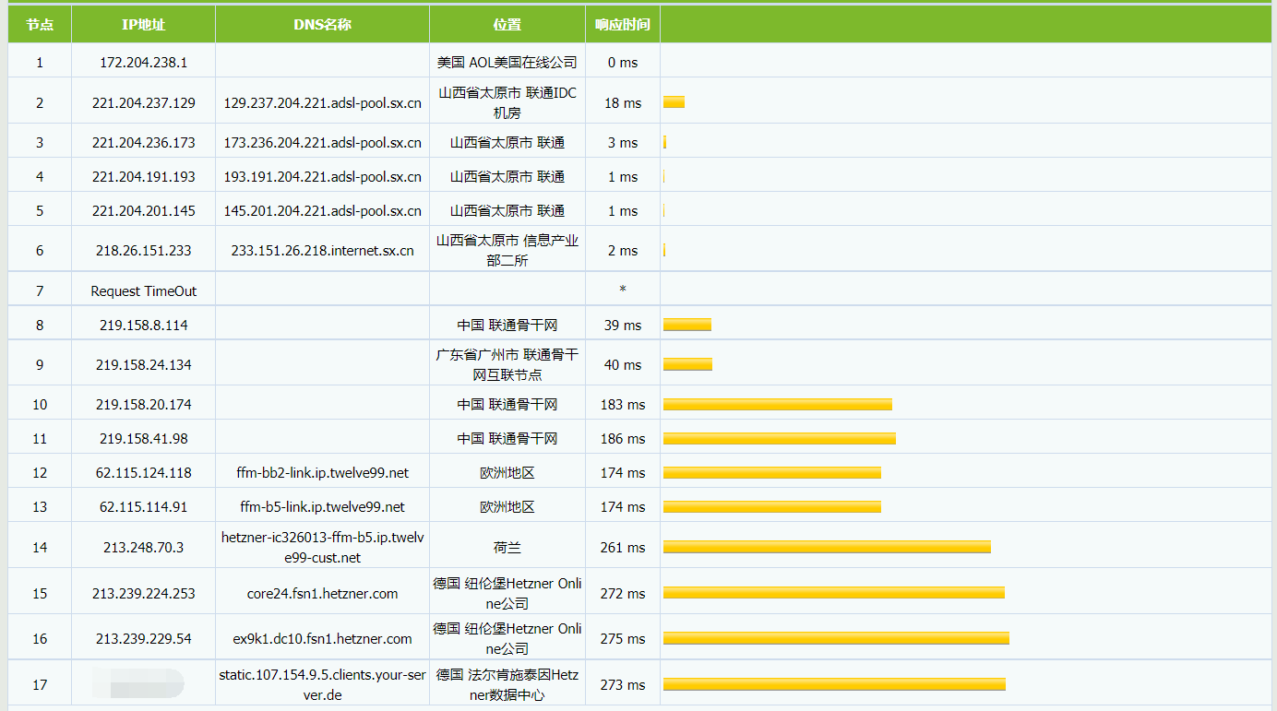Select IP address 219.158.8.114
1277x711 pixels.
pos(144,326)
